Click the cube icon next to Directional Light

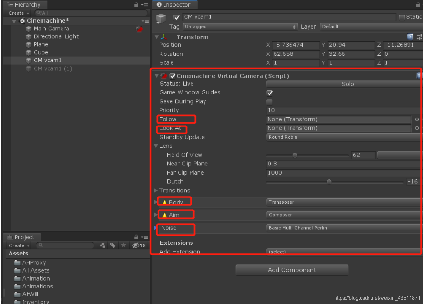(29, 37)
